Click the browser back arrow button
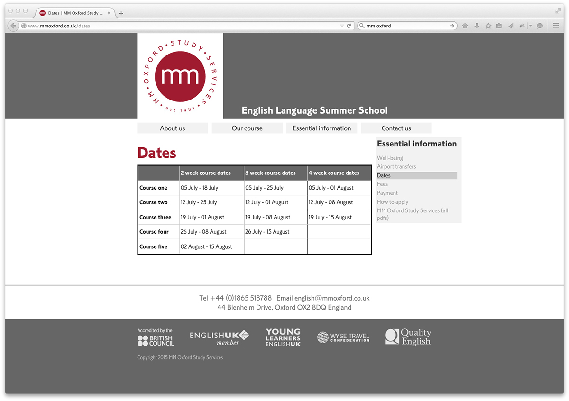This screenshot has height=401, width=569. coord(13,26)
